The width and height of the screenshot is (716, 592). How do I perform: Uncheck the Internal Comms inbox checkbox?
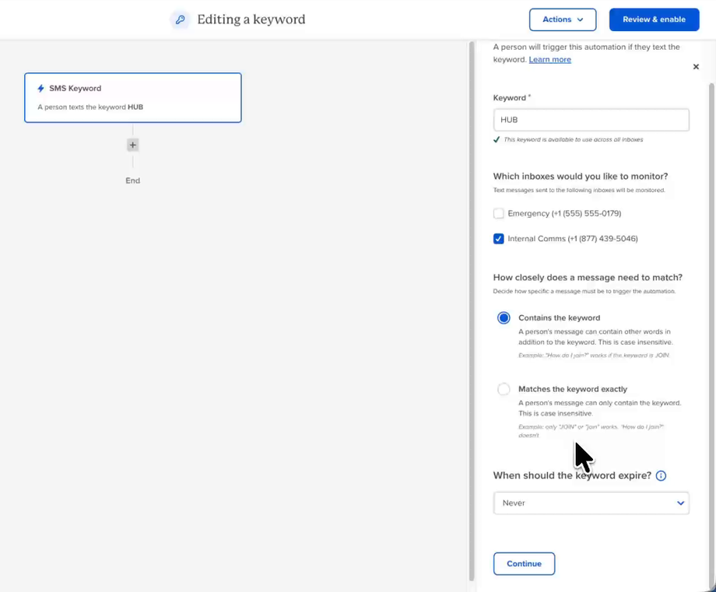tap(499, 239)
